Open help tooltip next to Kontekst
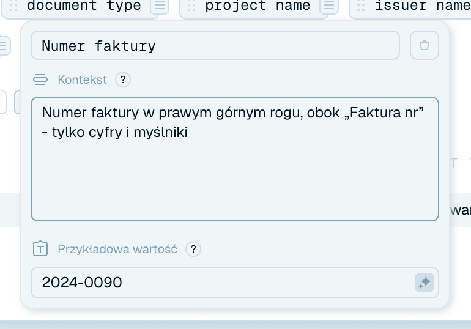The image size is (471, 329). [123, 80]
